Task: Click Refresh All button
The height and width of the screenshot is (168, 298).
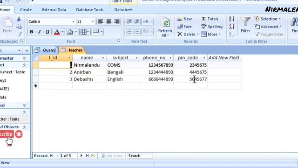Action: click(x=165, y=27)
